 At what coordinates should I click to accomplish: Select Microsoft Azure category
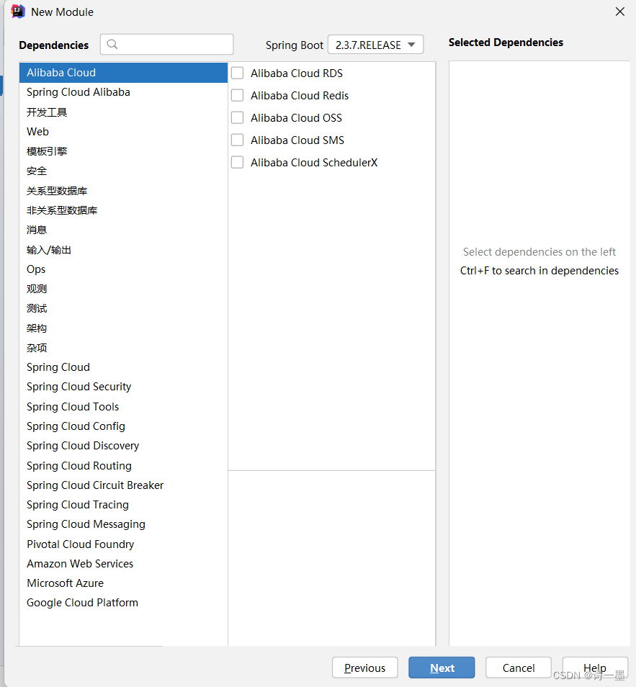coord(123,583)
